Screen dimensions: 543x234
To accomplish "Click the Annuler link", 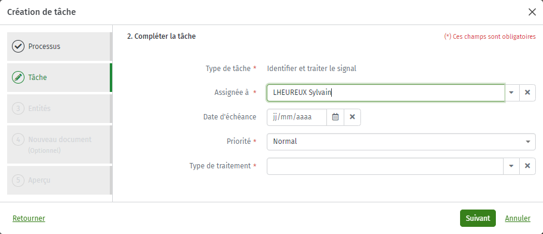I will click(x=518, y=218).
